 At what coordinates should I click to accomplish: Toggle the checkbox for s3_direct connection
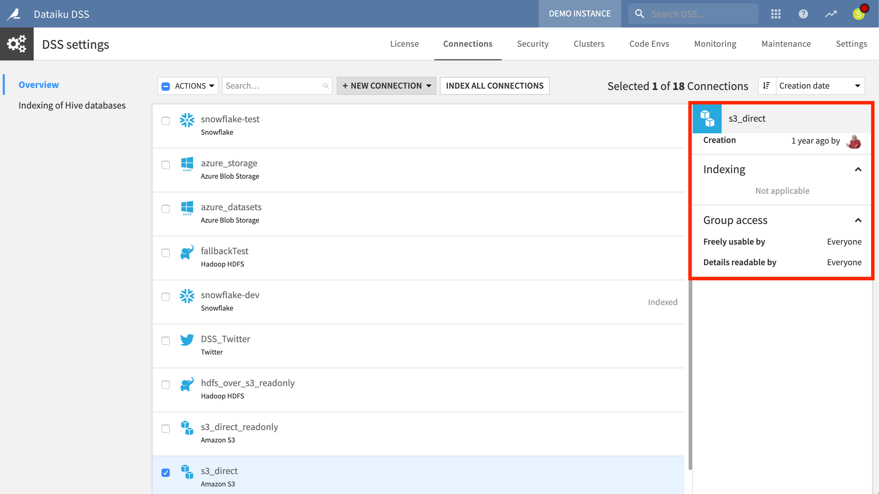(166, 472)
